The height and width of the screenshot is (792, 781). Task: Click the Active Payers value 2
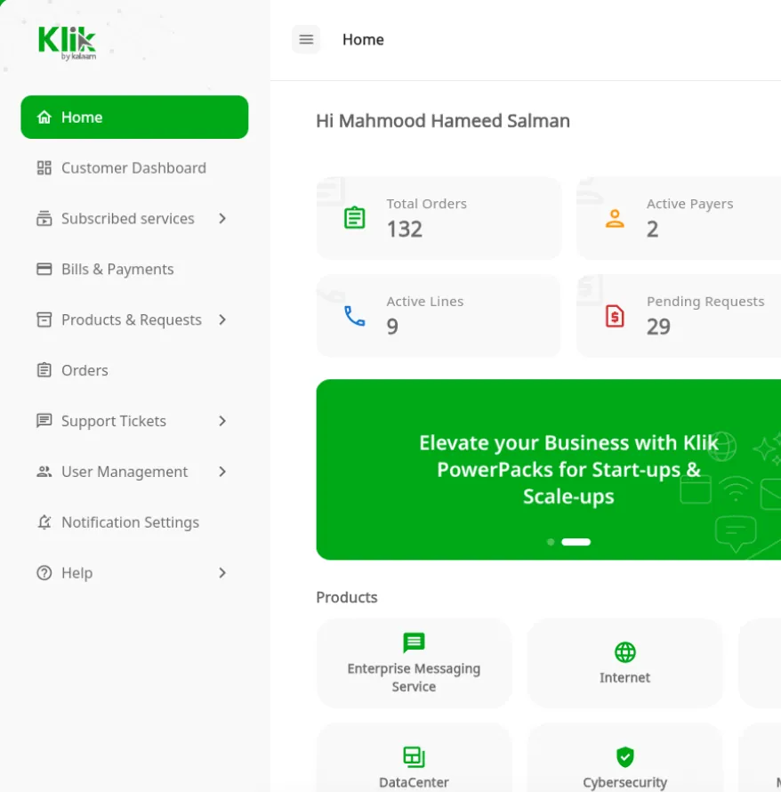pyautogui.click(x=652, y=229)
